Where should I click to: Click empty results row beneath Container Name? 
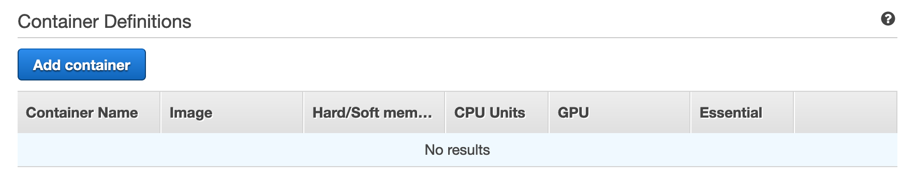coord(89,150)
